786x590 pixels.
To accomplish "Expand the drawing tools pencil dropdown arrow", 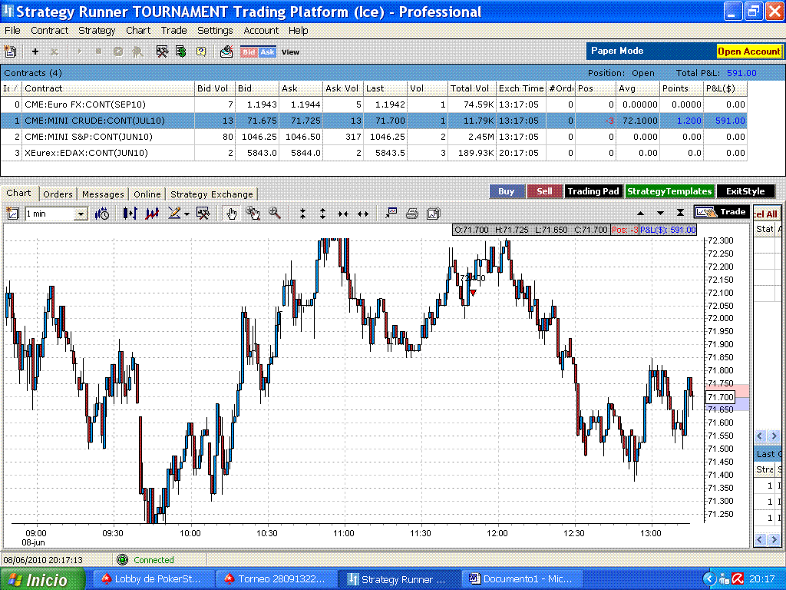I will (187, 214).
